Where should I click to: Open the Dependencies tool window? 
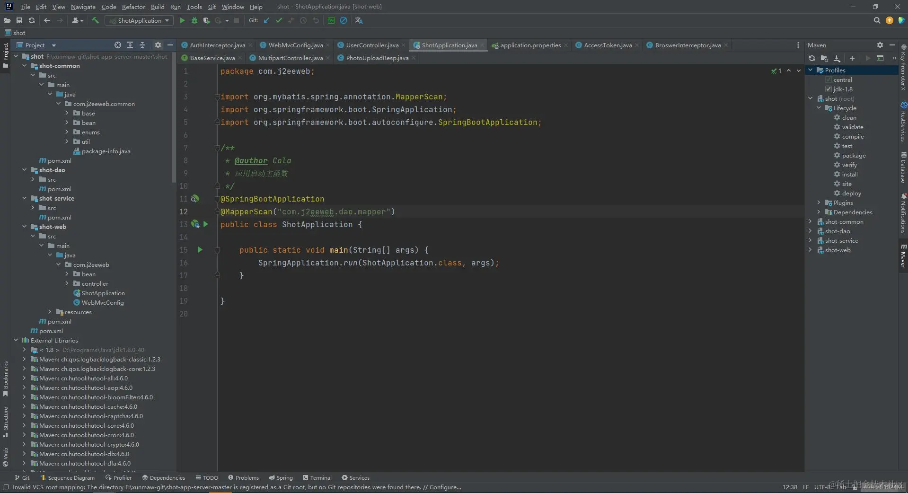click(x=164, y=478)
